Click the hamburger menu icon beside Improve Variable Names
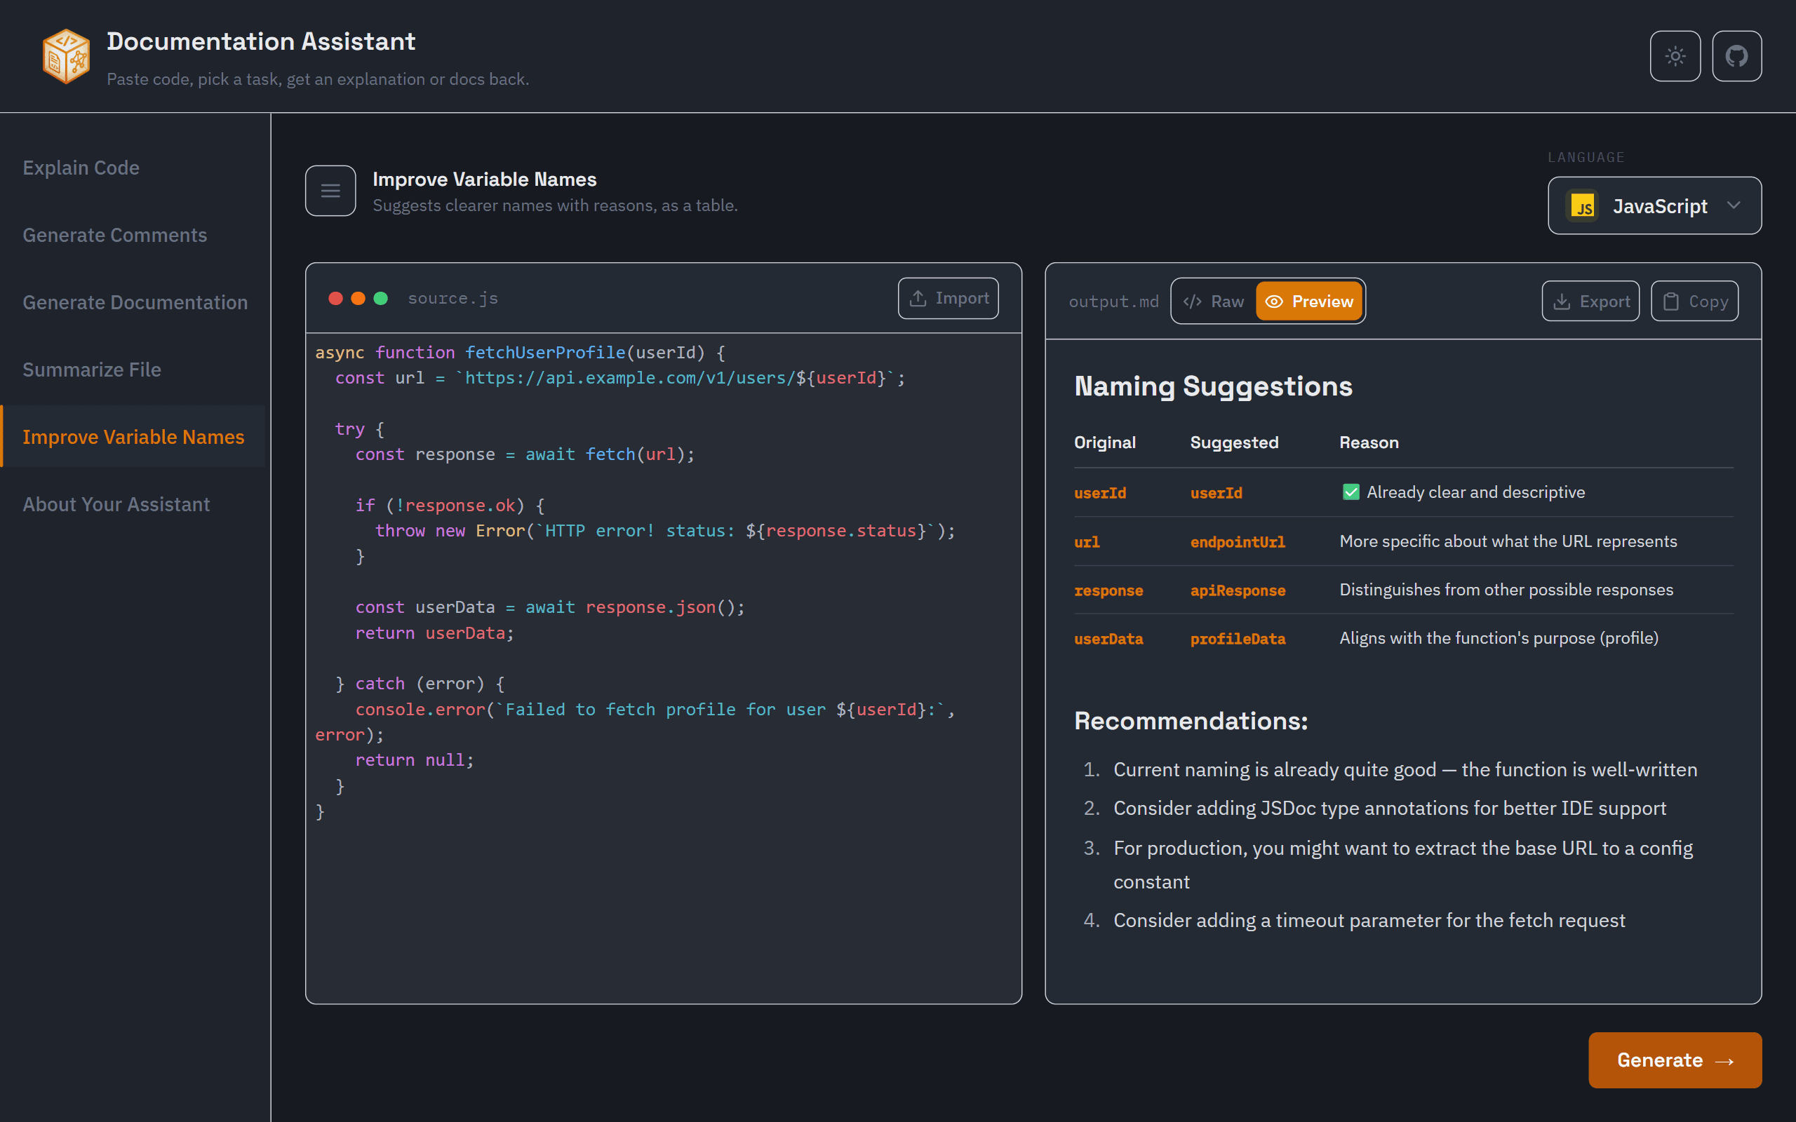1796x1122 pixels. pyautogui.click(x=330, y=191)
